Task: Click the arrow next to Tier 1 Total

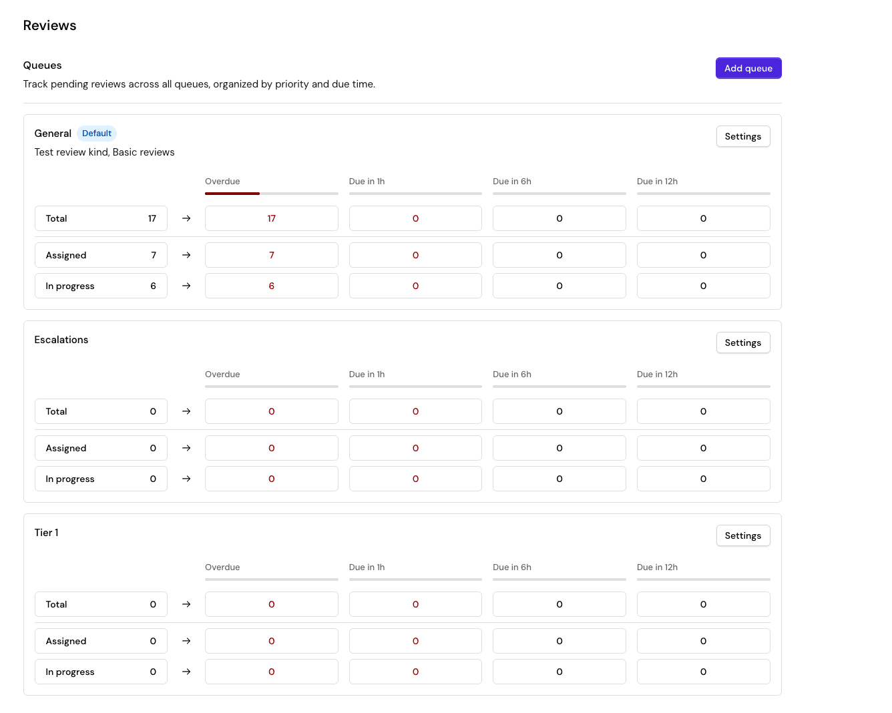Action: [x=186, y=604]
